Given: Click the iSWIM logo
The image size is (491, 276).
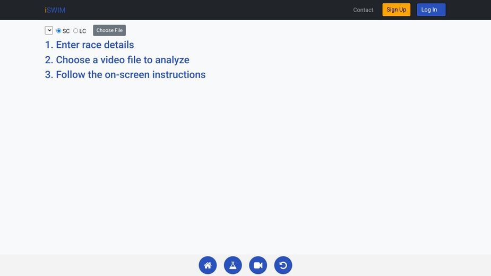Looking at the screenshot, I should click(x=55, y=10).
